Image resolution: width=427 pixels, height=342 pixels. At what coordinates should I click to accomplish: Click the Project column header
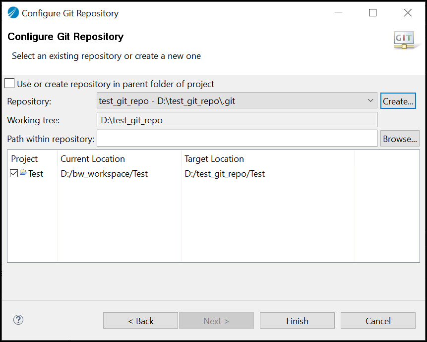(x=24, y=158)
